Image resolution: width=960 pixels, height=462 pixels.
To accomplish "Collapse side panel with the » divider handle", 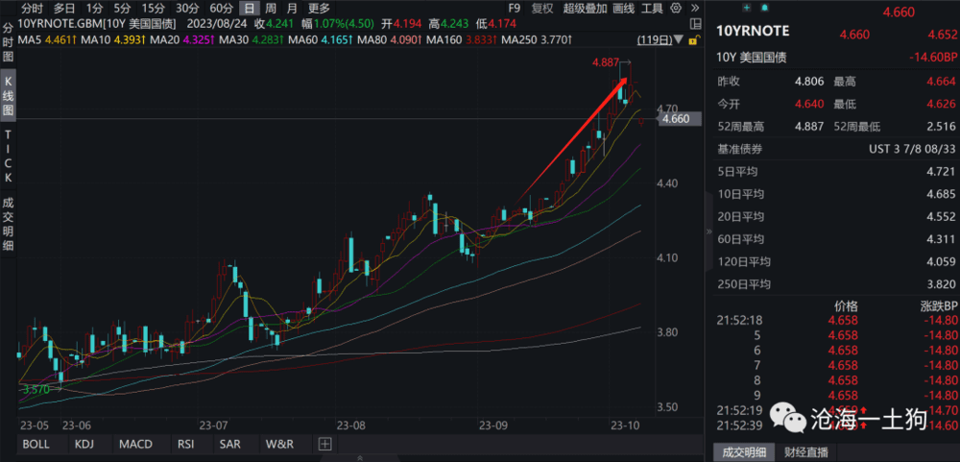I will (709, 232).
